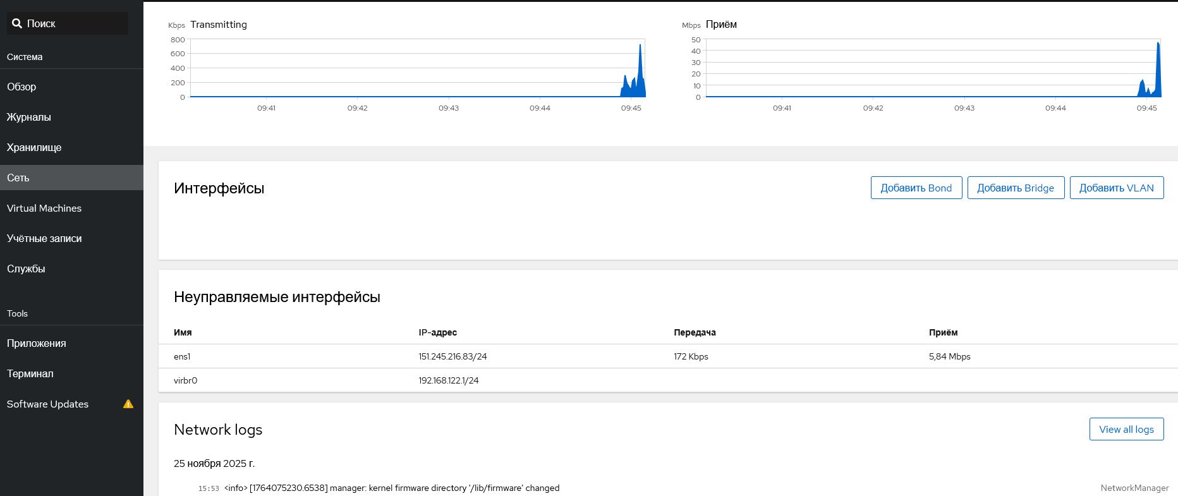1178x496 pixels.
Task: Open the Обзор page
Action: (x=21, y=87)
